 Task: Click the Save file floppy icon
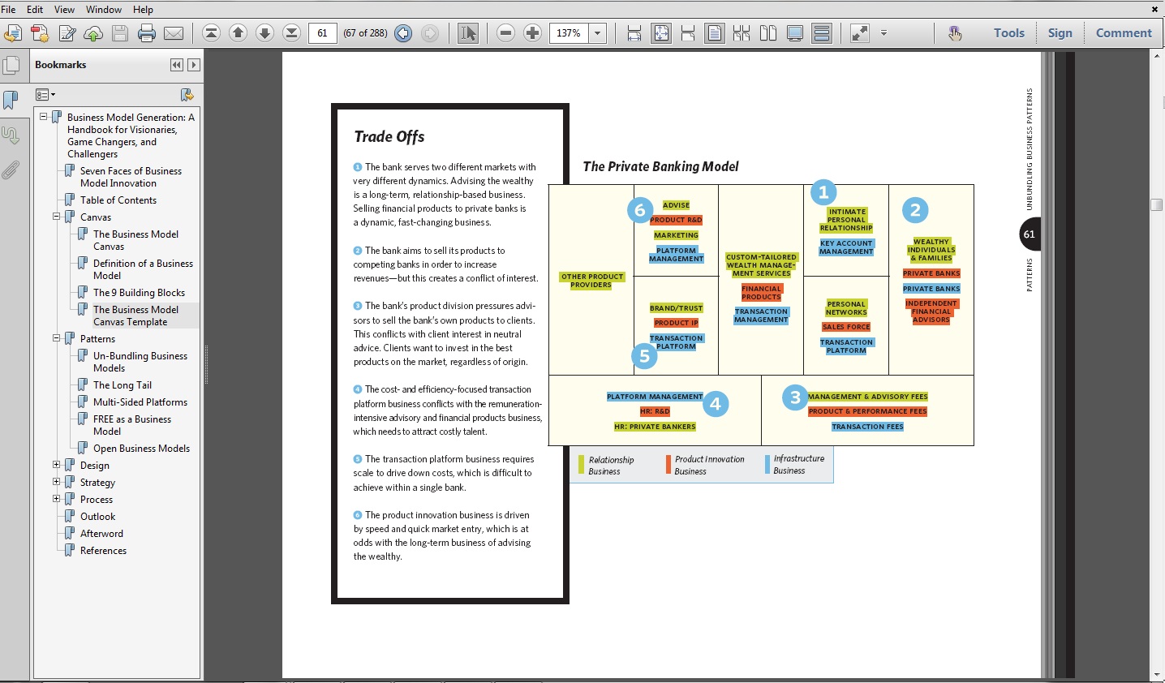tap(120, 33)
